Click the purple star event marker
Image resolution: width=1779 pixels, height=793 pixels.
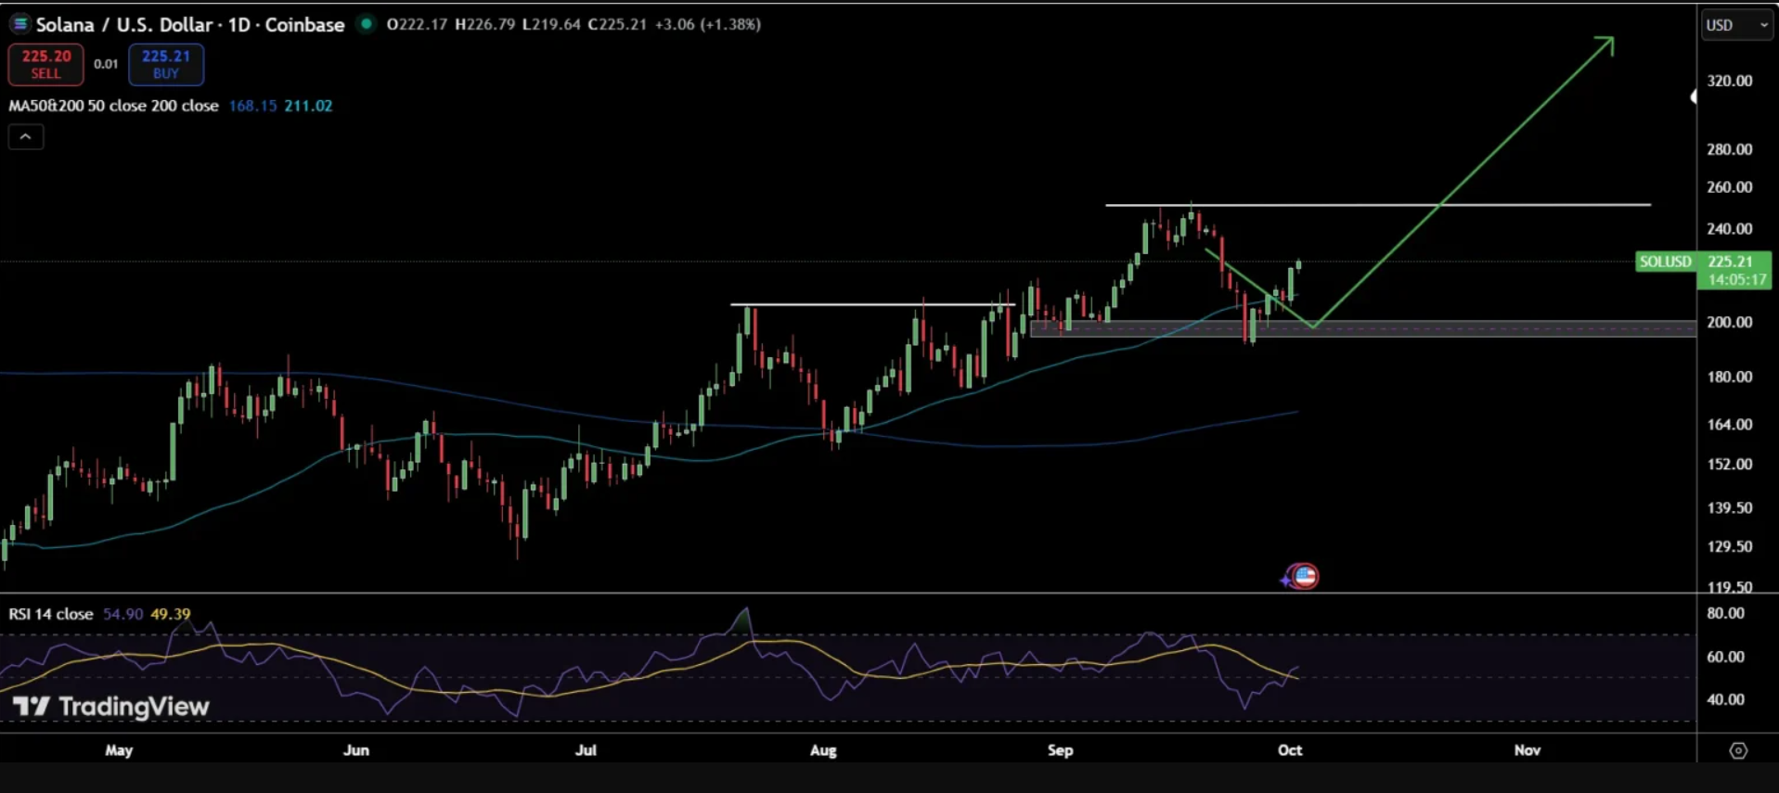(x=1286, y=580)
